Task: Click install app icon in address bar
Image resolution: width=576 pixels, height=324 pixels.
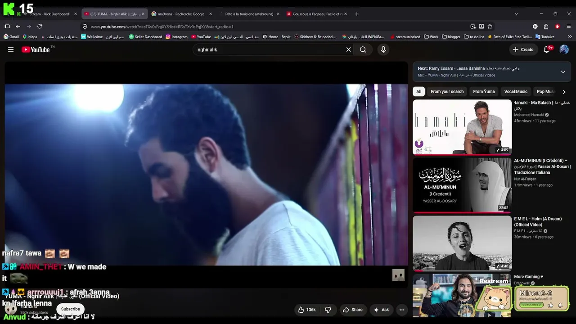Action: [x=481, y=27]
